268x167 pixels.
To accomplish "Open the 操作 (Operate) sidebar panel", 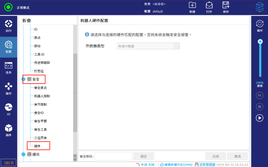I will pos(9,89).
